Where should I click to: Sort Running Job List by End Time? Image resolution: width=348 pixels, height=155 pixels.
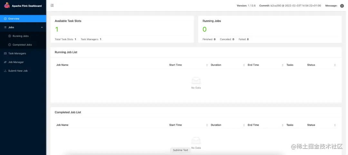(283, 65)
